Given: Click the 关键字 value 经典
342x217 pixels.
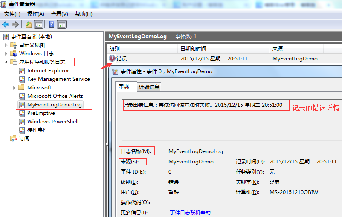Looking at the screenshot, I should coord(275,182).
